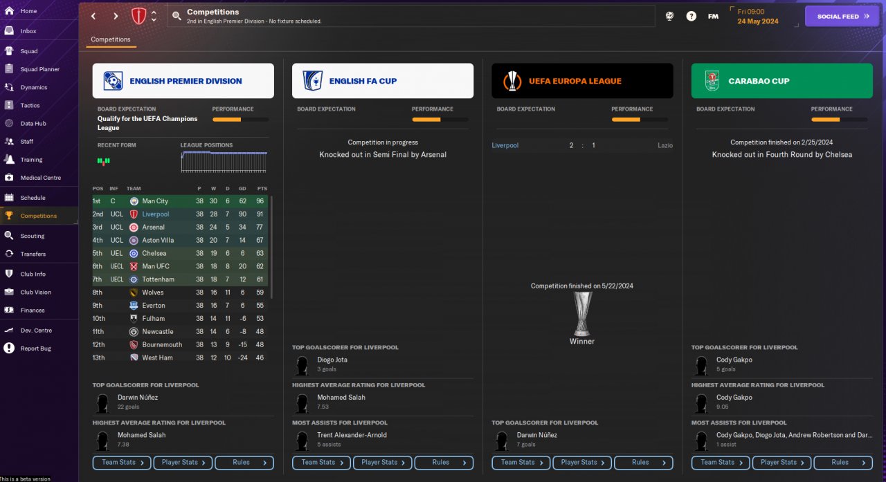Image resolution: width=886 pixels, height=482 pixels.
Task: Open the Scouting sidebar icon
Action: point(9,236)
